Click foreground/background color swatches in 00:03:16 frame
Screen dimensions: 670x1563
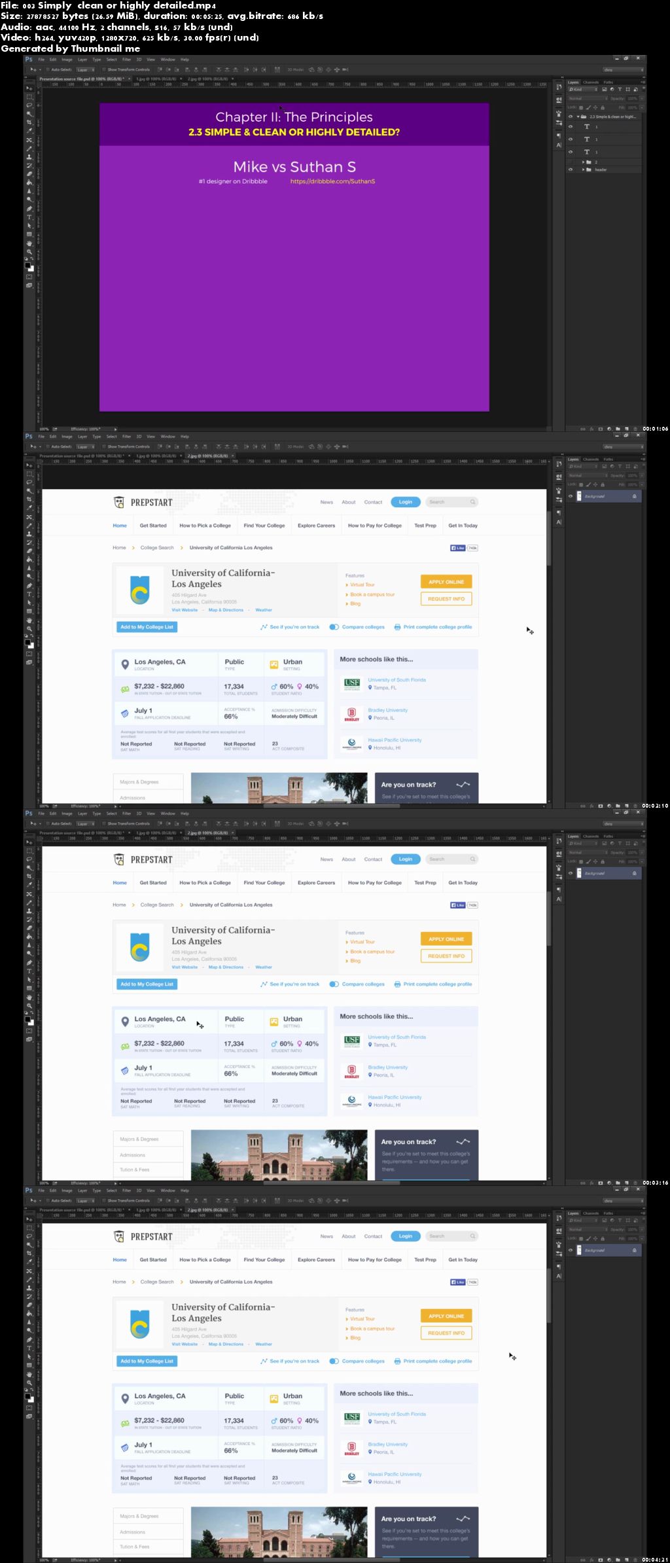(x=29, y=1022)
